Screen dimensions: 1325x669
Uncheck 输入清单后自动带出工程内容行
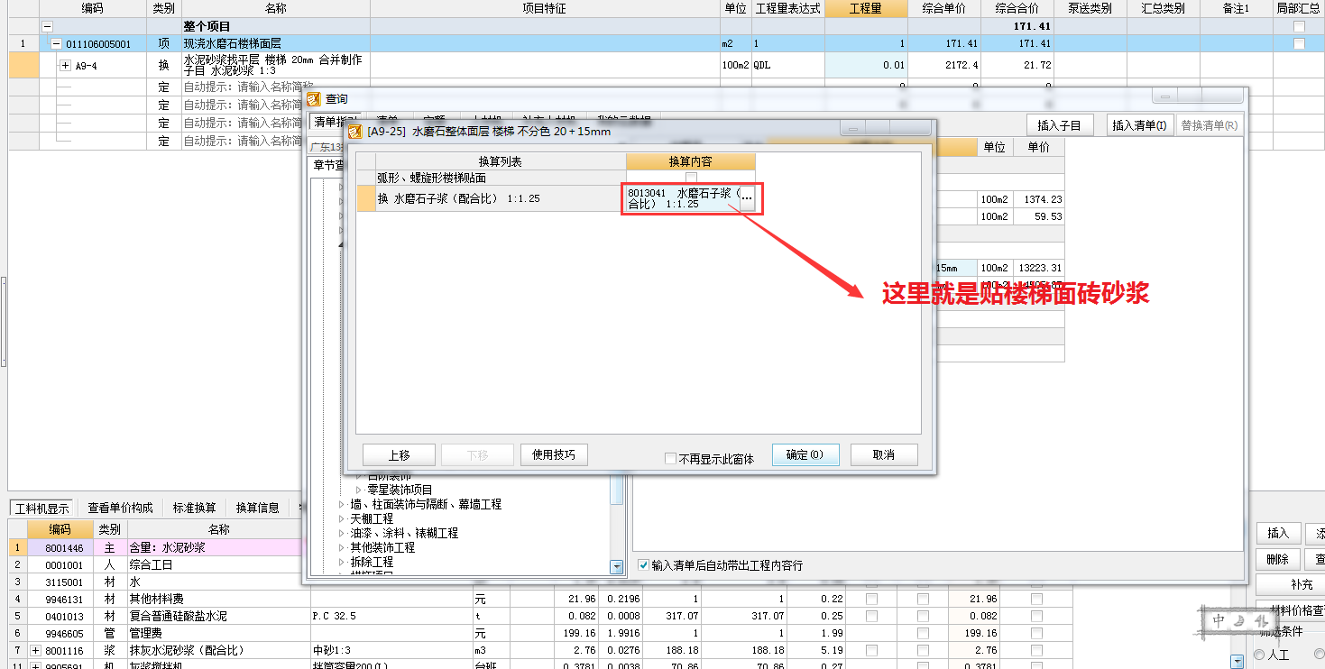click(x=643, y=565)
